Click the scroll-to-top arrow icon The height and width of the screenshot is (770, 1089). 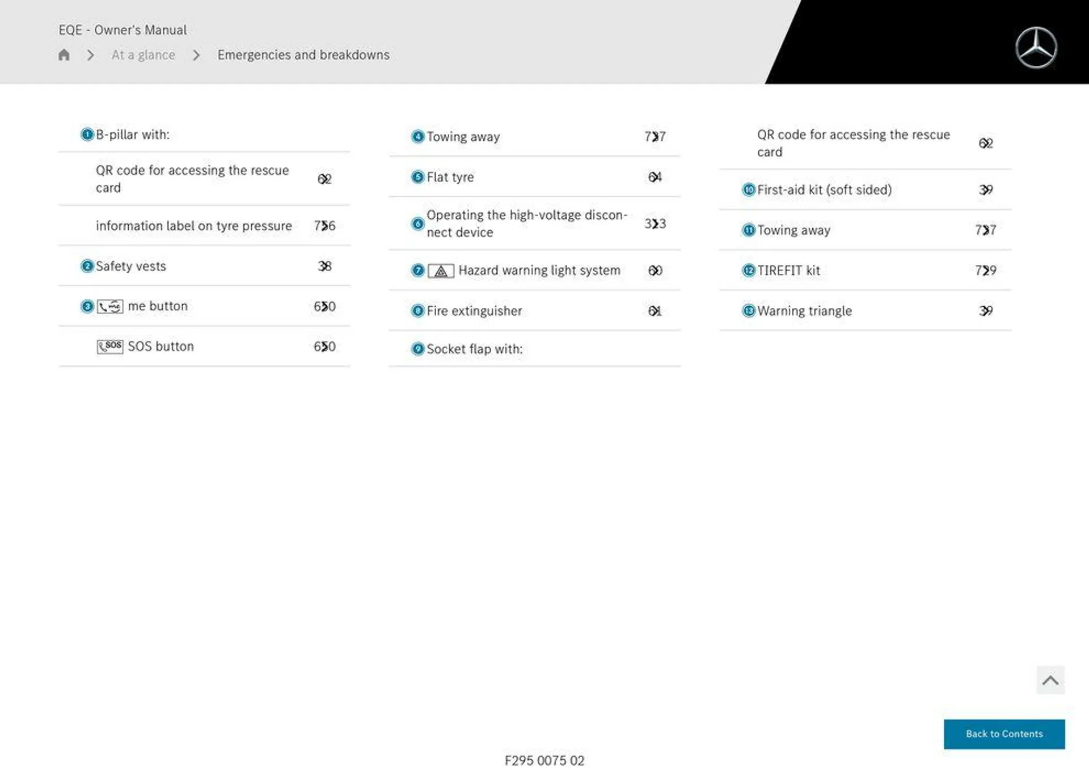(1050, 681)
